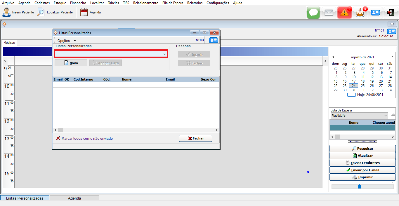Click the exit door icon
This screenshot has height=206, width=399.
391,13
